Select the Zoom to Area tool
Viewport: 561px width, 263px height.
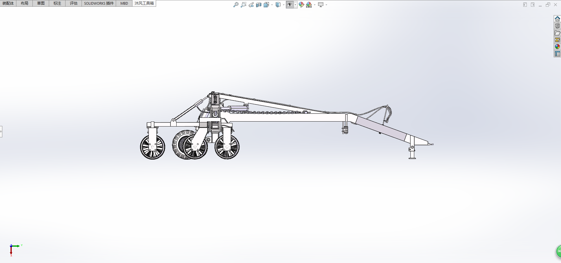pyautogui.click(x=243, y=5)
